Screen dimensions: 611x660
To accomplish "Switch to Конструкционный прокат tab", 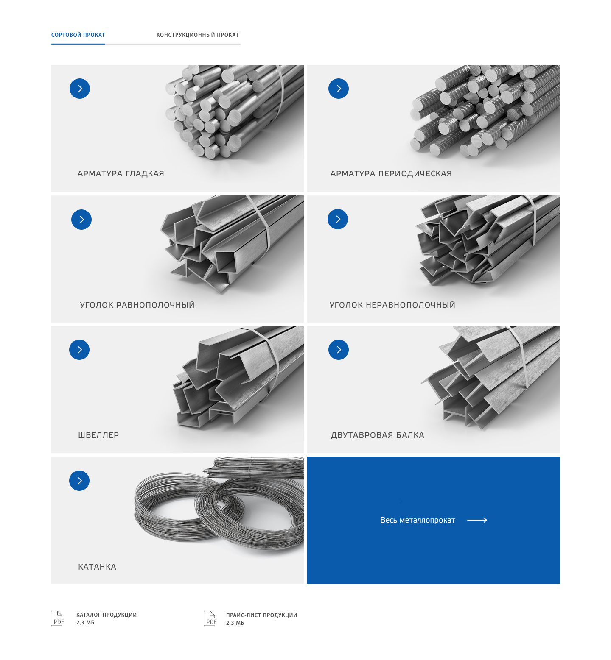I will click(198, 35).
